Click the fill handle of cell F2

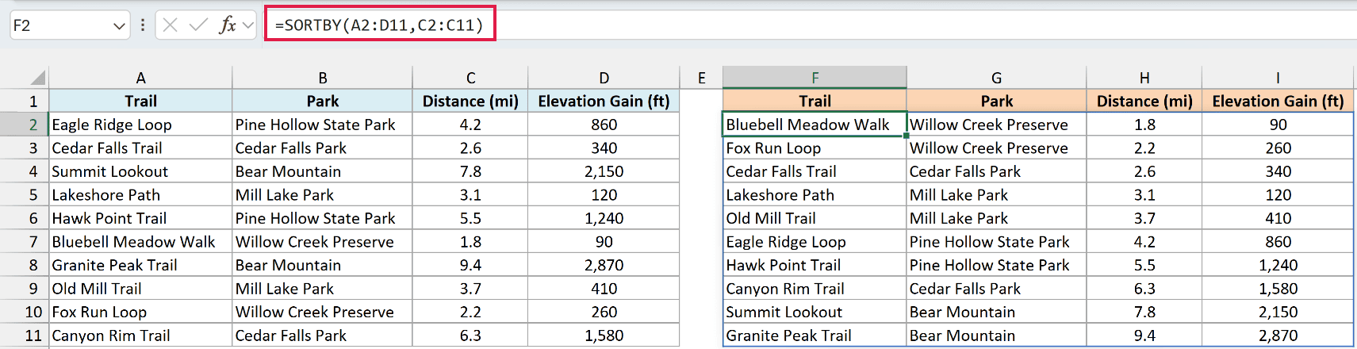point(907,136)
